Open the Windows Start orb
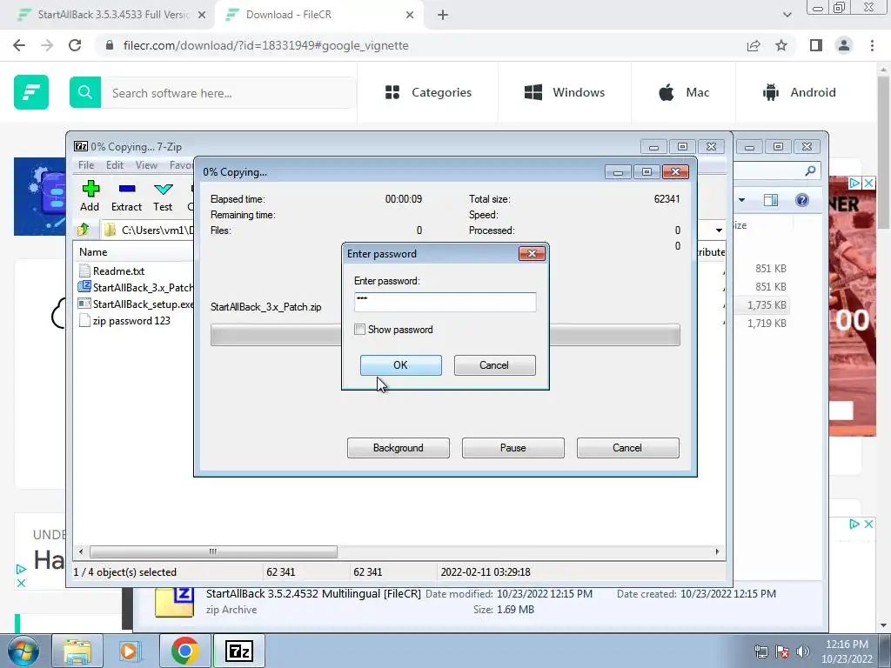The height and width of the screenshot is (668, 891). click(23, 651)
